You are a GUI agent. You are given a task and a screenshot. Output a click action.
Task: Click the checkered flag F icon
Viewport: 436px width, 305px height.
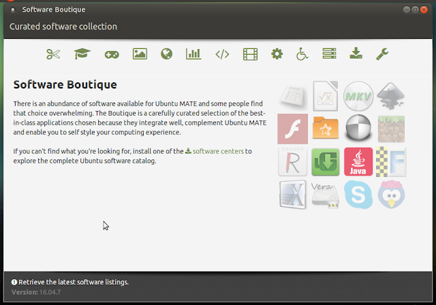click(x=391, y=161)
